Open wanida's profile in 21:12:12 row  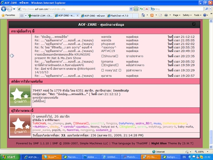point(106,37)
